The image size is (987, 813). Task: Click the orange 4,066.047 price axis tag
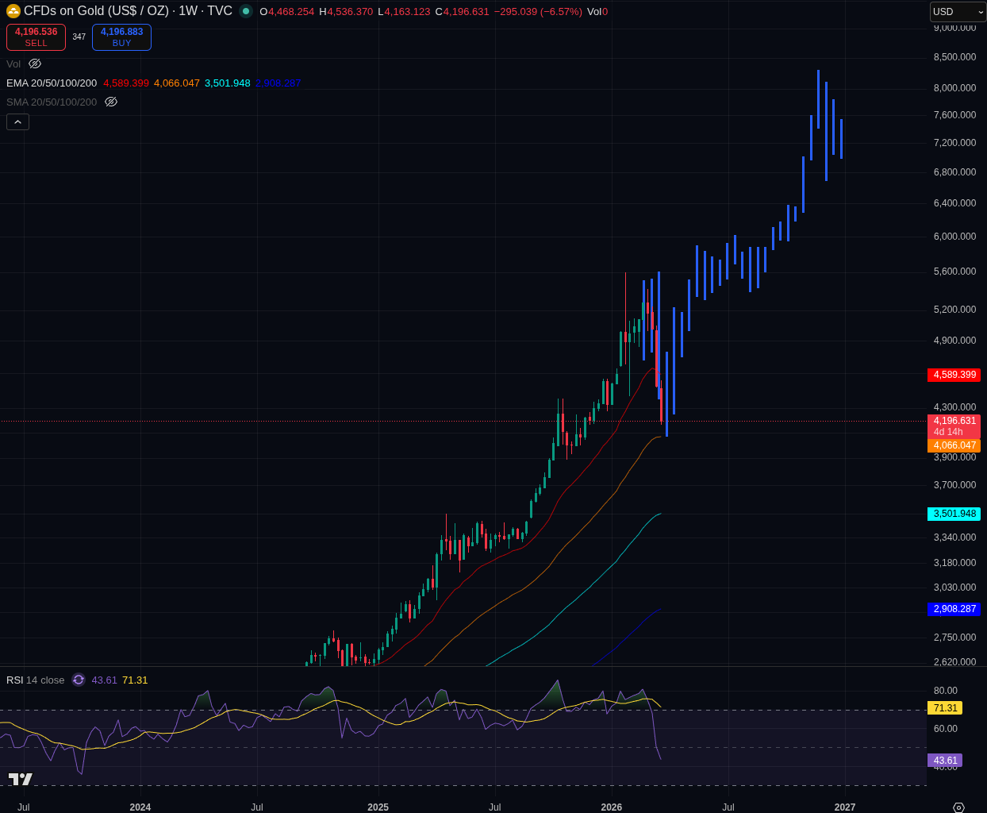pyautogui.click(x=954, y=445)
